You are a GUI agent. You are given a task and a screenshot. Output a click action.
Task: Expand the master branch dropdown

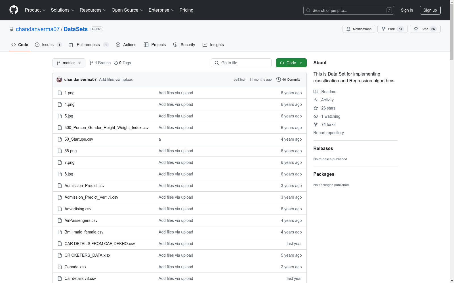69,63
